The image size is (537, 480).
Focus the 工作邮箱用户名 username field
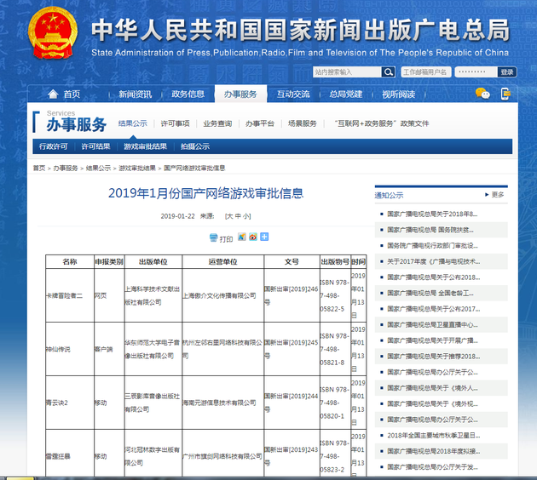pyautogui.click(x=425, y=72)
